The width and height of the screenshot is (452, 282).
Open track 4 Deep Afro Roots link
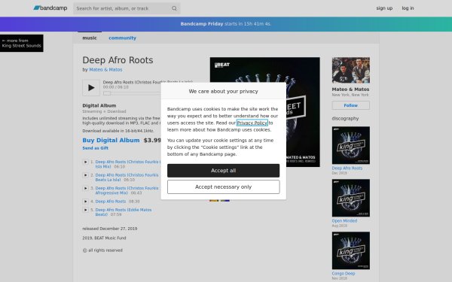point(111,202)
